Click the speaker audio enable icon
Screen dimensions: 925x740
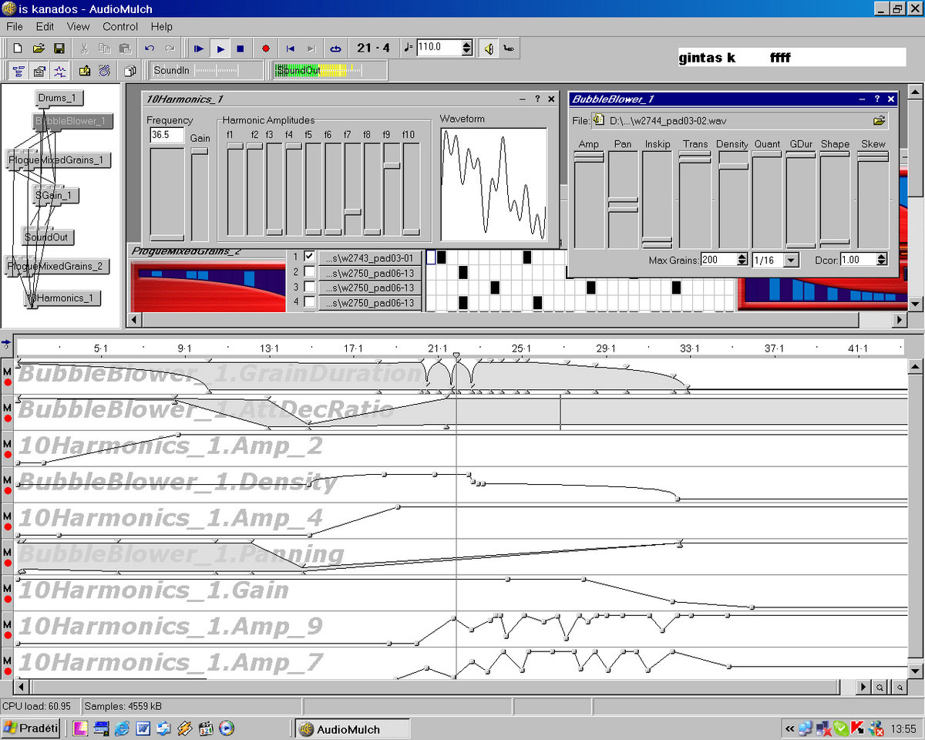coord(489,49)
